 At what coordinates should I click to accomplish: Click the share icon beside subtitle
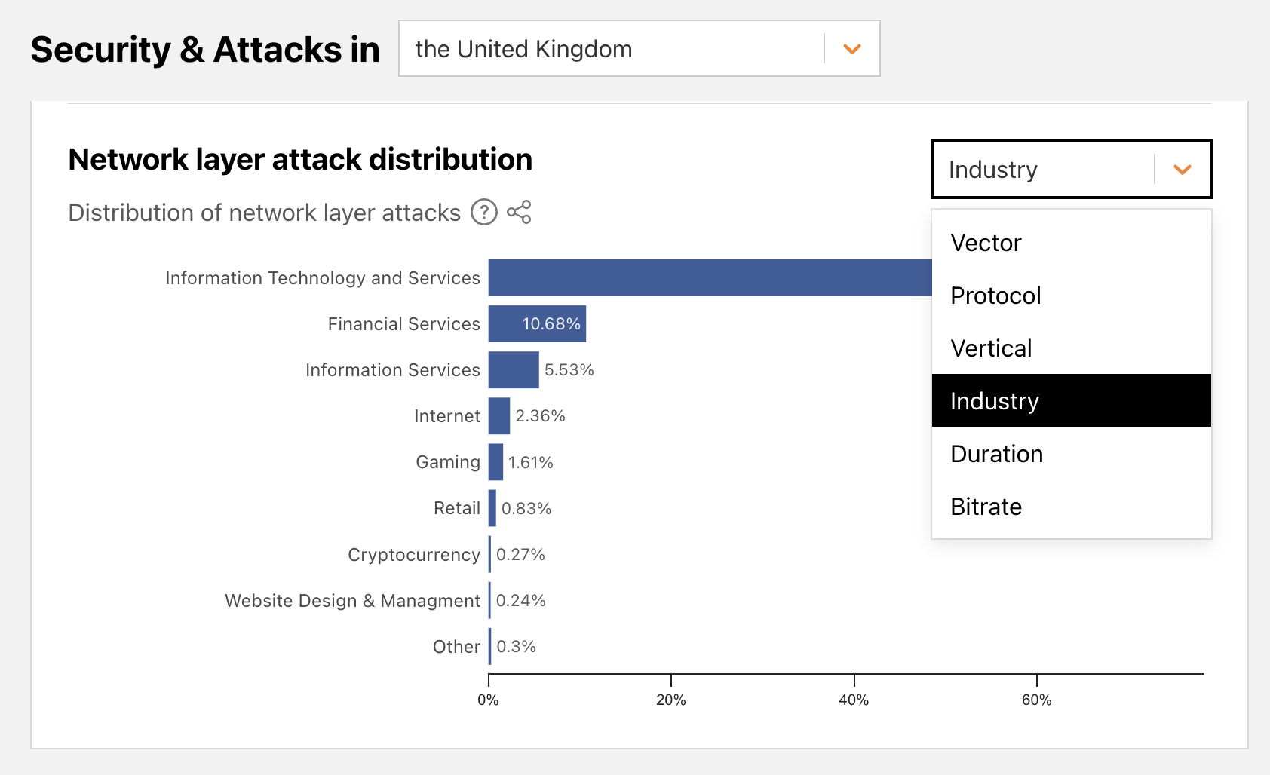[x=519, y=213]
